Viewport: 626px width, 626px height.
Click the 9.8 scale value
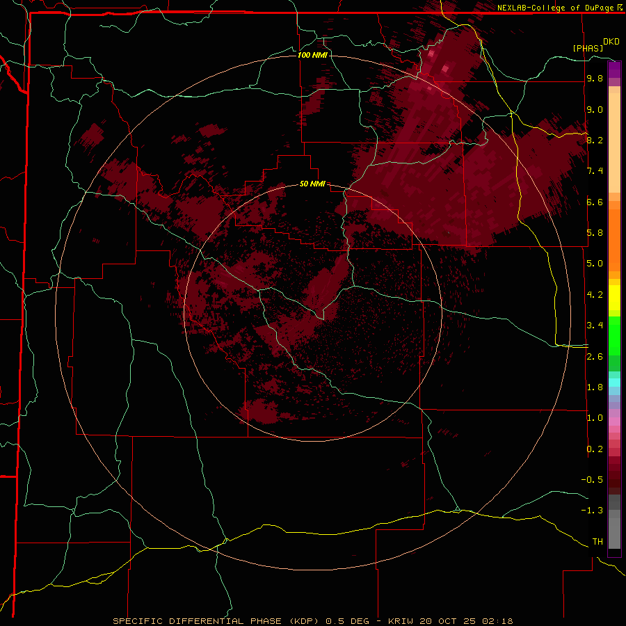(595, 78)
